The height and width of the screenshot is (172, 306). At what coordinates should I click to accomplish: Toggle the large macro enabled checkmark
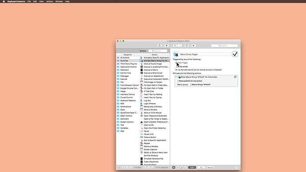pyautogui.click(x=235, y=54)
